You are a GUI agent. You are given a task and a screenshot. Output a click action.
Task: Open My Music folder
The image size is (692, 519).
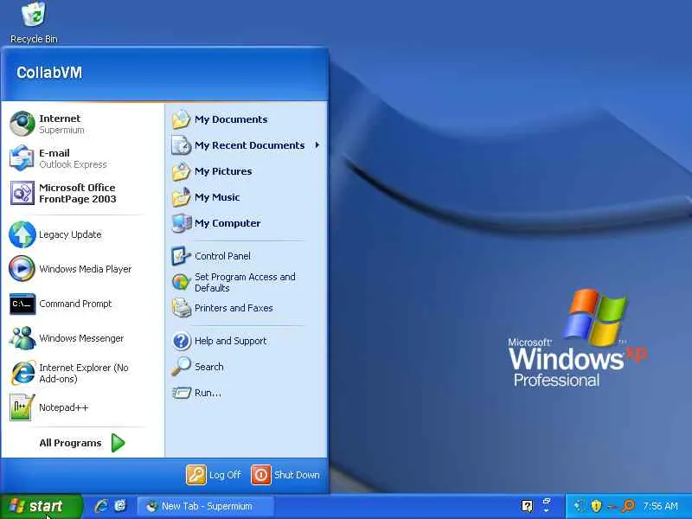[246, 197]
